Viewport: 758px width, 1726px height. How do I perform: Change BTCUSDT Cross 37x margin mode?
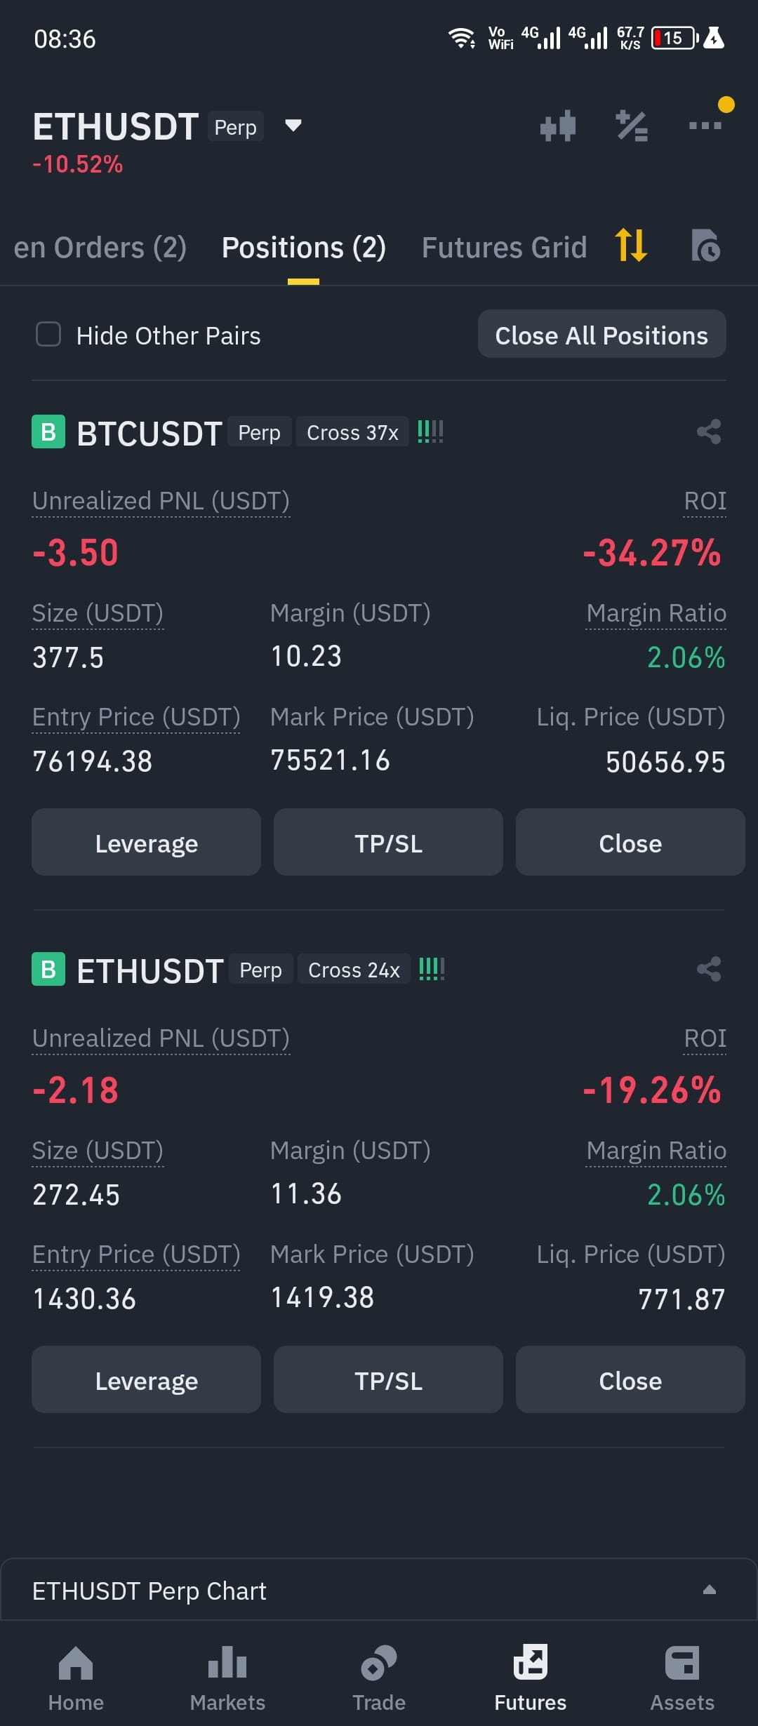(x=352, y=433)
